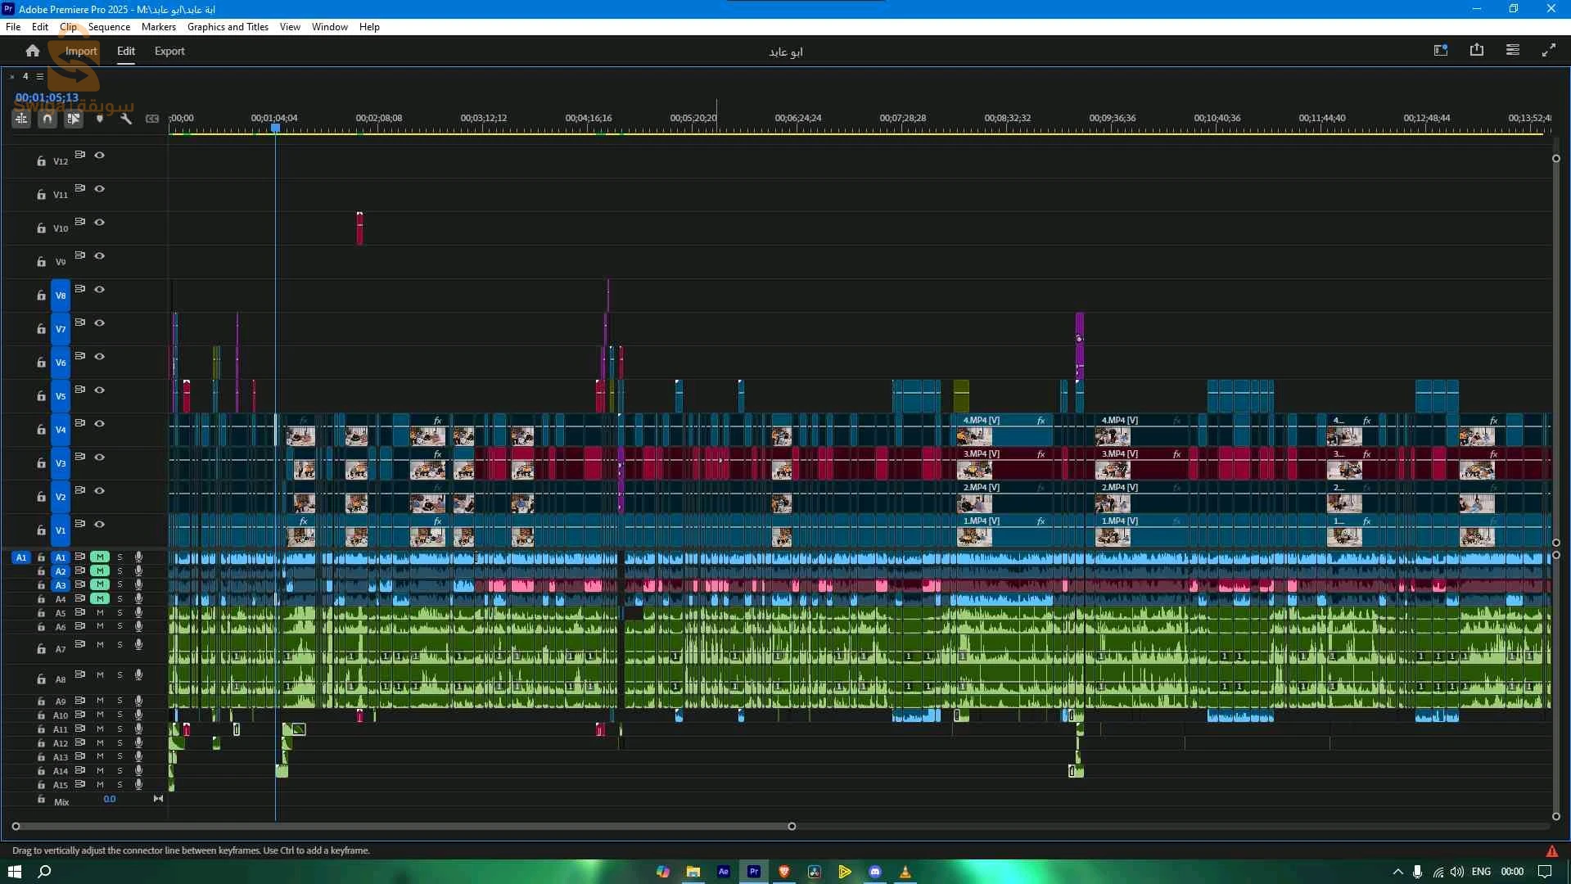This screenshot has height=884, width=1571.
Task: Unmute audio track A1
Action: 100,557
